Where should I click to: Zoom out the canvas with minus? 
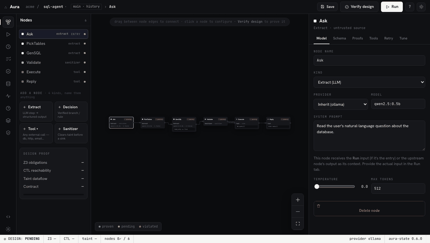coord(298,212)
